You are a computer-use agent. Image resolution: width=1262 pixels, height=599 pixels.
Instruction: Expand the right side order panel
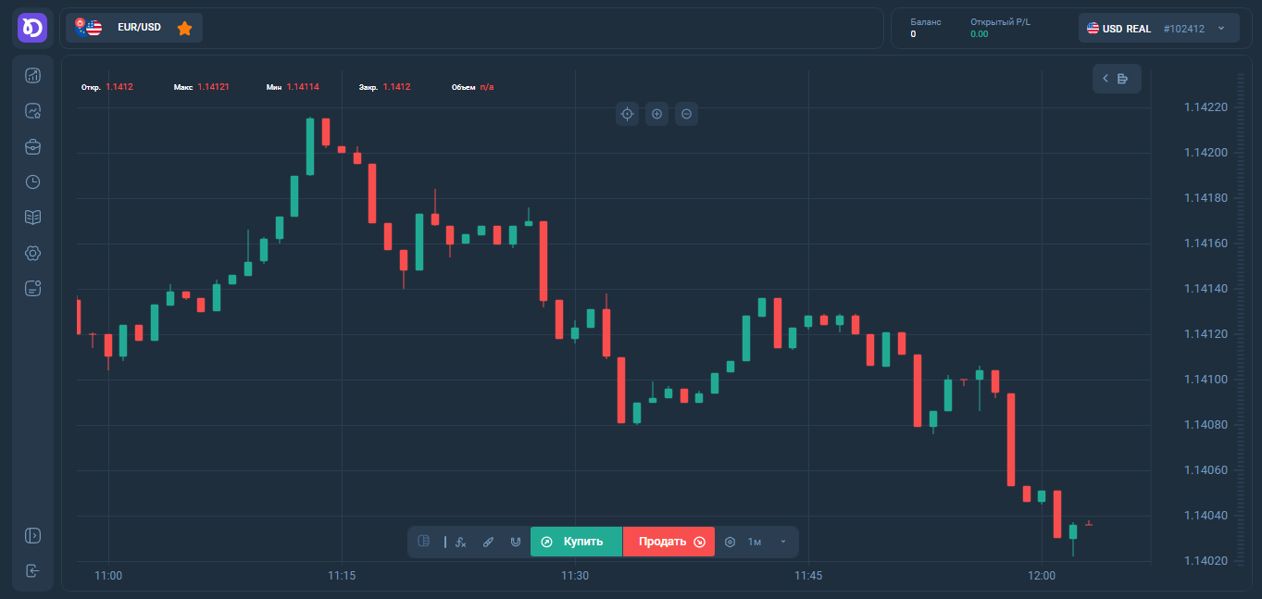[x=1116, y=79]
